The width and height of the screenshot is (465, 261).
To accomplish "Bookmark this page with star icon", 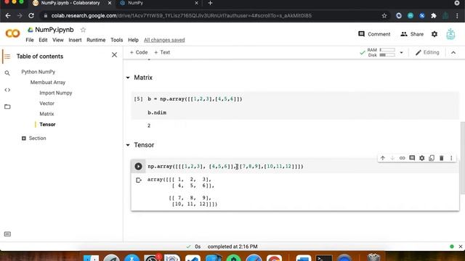I will pos(384,16).
